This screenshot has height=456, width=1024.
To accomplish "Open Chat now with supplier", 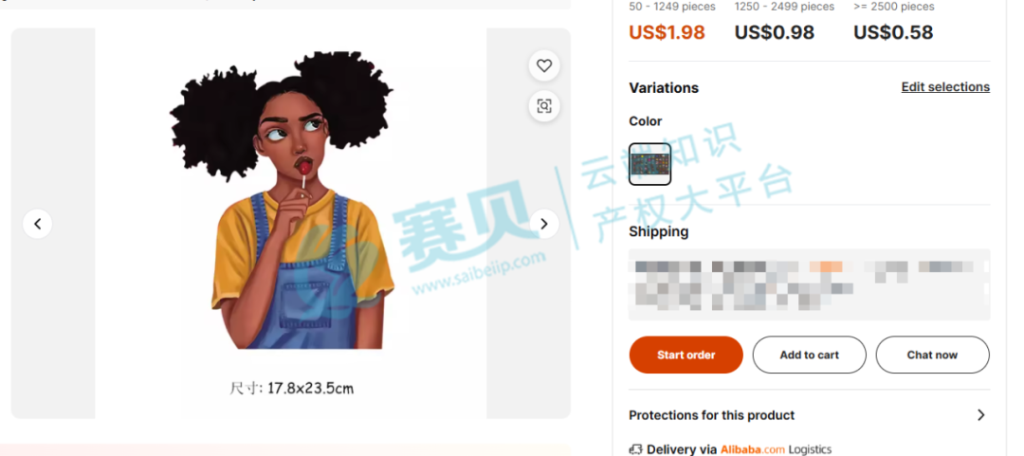I will (x=932, y=355).
